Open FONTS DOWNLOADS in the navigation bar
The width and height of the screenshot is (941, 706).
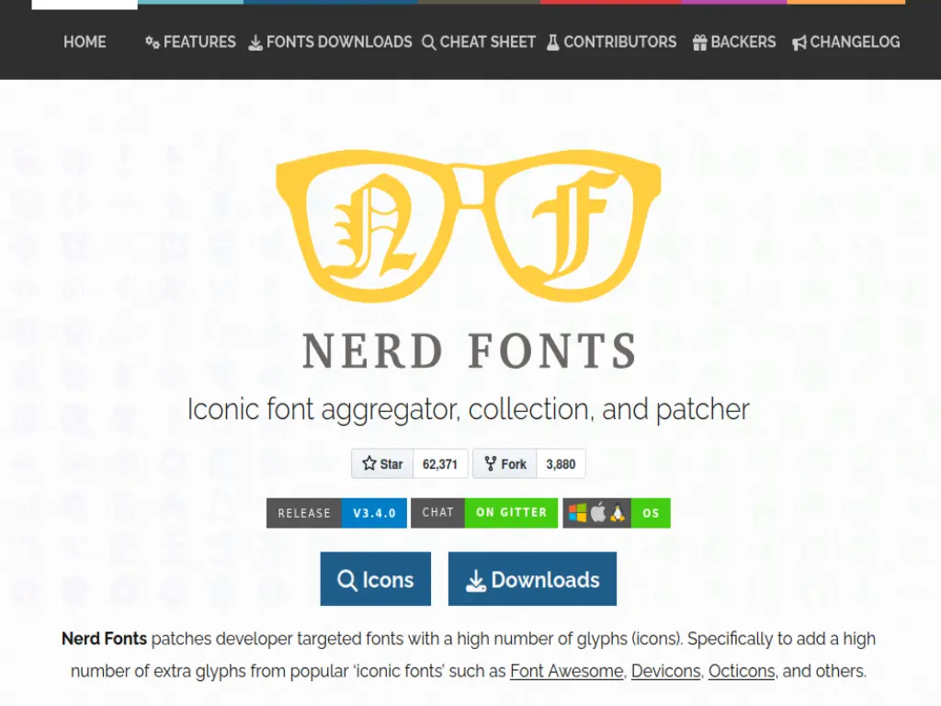pyautogui.click(x=331, y=42)
